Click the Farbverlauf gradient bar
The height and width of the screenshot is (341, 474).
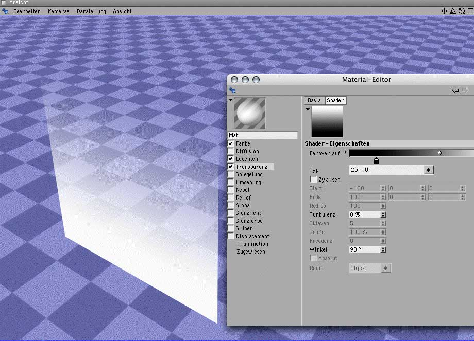coord(412,153)
